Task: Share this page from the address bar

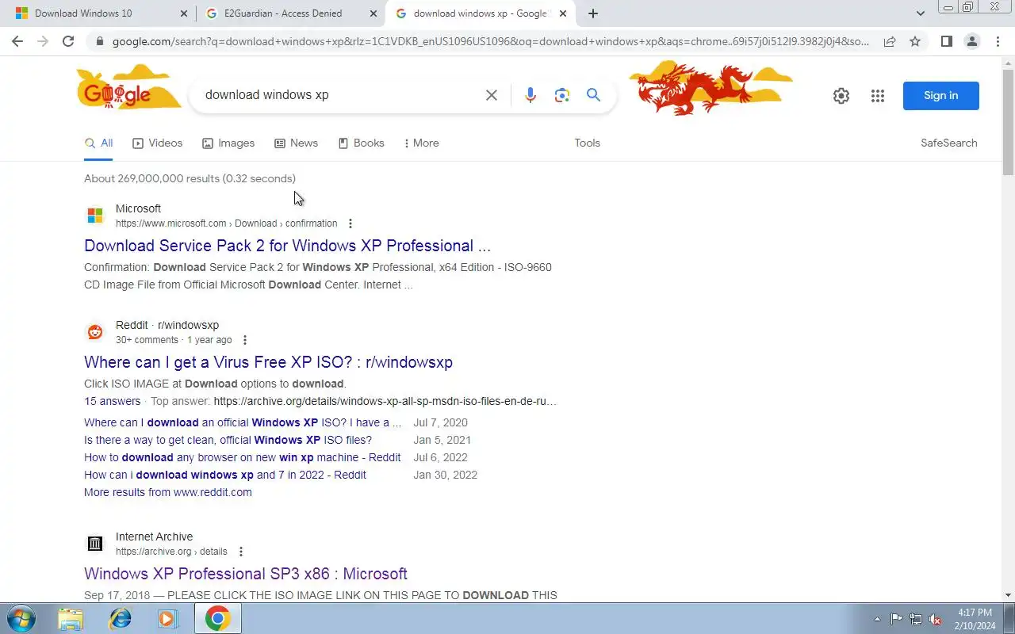Action: [x=890, y=41]
